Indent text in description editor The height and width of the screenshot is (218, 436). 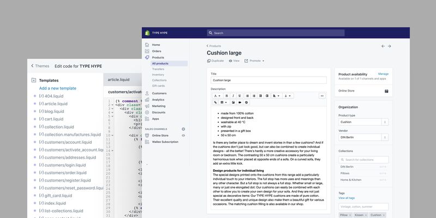point(267,96)
